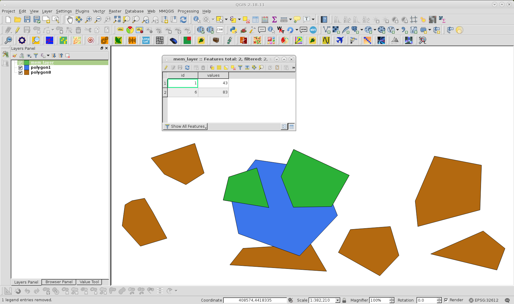The height and width of the screenshot is (304, 514).
Task: Open the Show All Features filter dropdown
Action: coord(185,126)
